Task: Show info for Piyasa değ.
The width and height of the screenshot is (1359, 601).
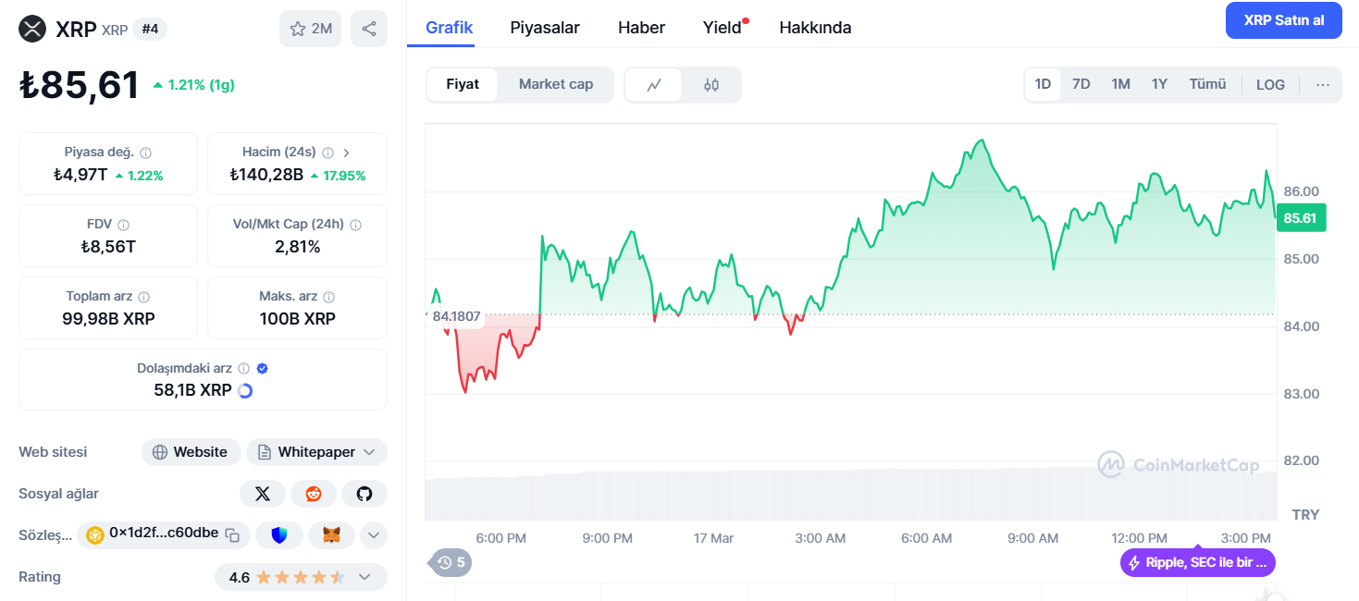Action: 146,153
